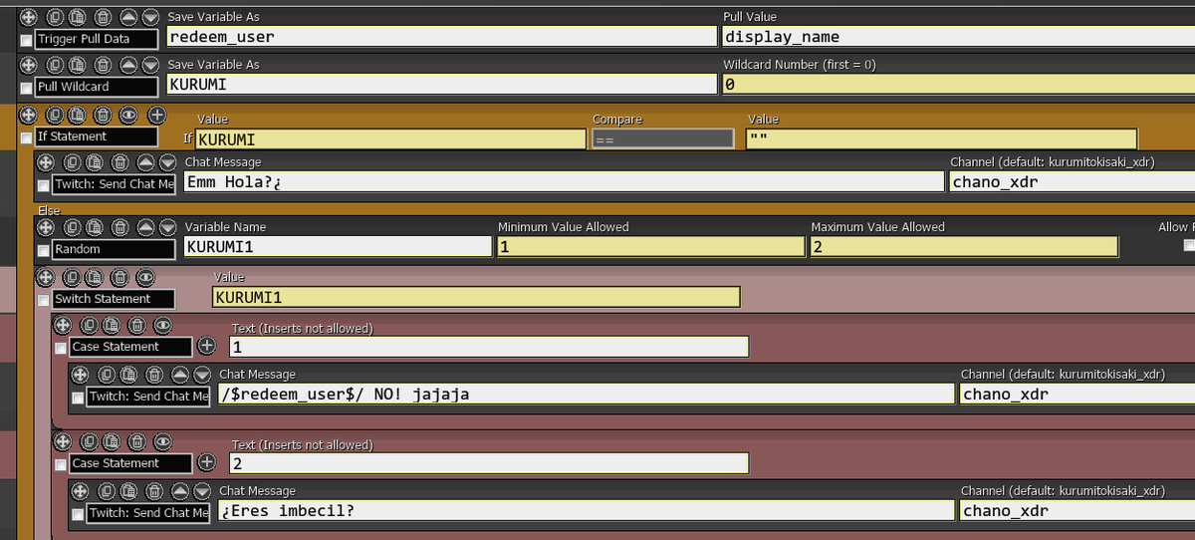Screen dimensions: 1195x540
Task: Open the Compare '==' operator dropdown
Action: (662, 139)
